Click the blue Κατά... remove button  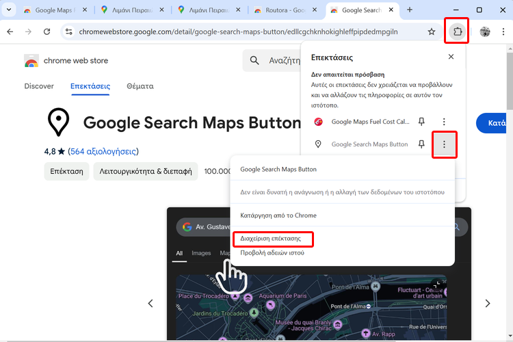tap(491, 123)
